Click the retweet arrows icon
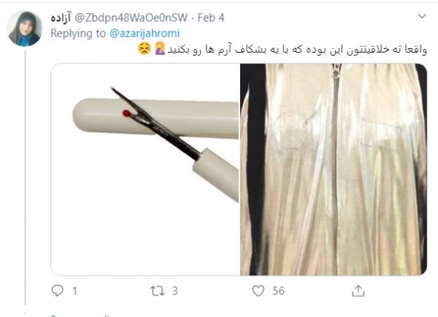Image resolution: width=438 pixels, height=317 pixels. [157, 291]
